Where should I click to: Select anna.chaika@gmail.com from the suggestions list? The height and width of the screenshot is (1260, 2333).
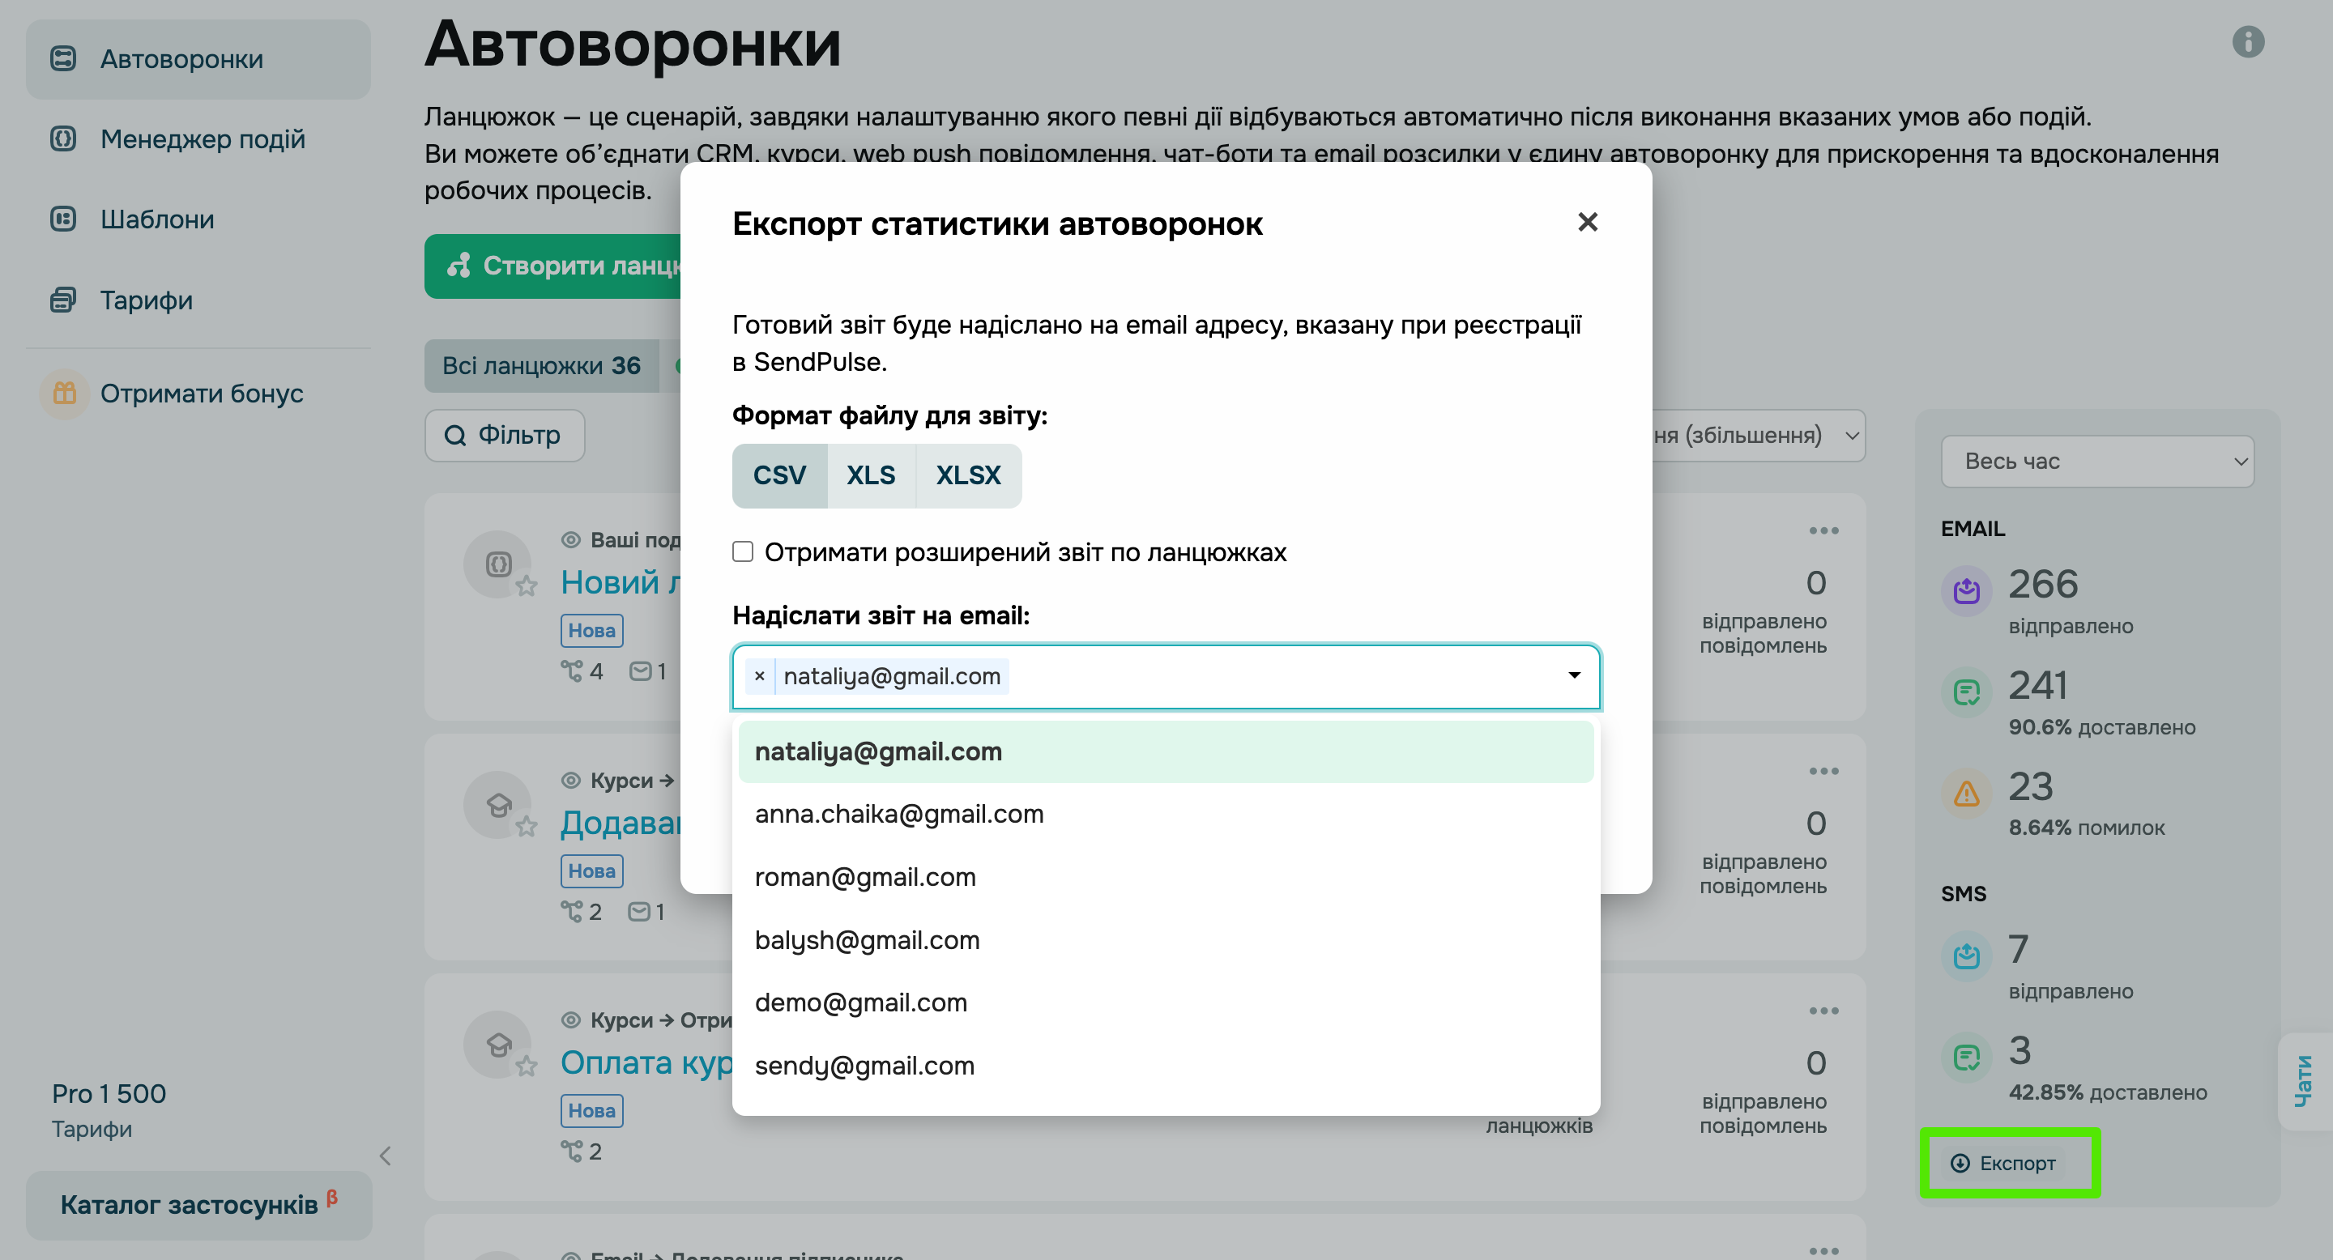coord(899,813)
